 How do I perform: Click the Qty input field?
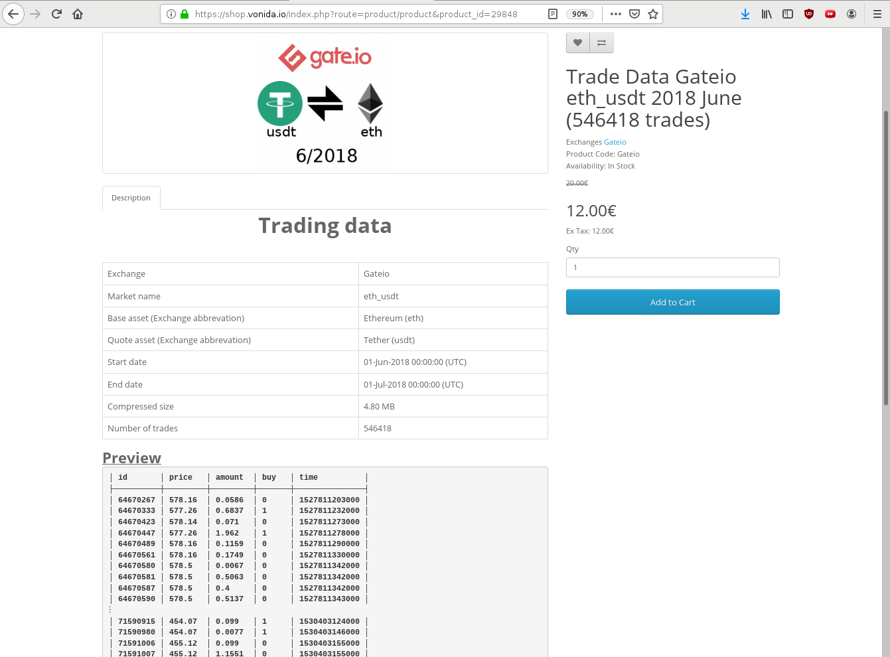(x=672, y=267)
